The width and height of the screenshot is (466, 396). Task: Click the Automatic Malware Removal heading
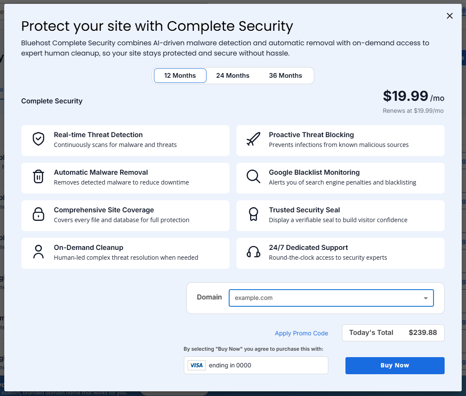101,172
